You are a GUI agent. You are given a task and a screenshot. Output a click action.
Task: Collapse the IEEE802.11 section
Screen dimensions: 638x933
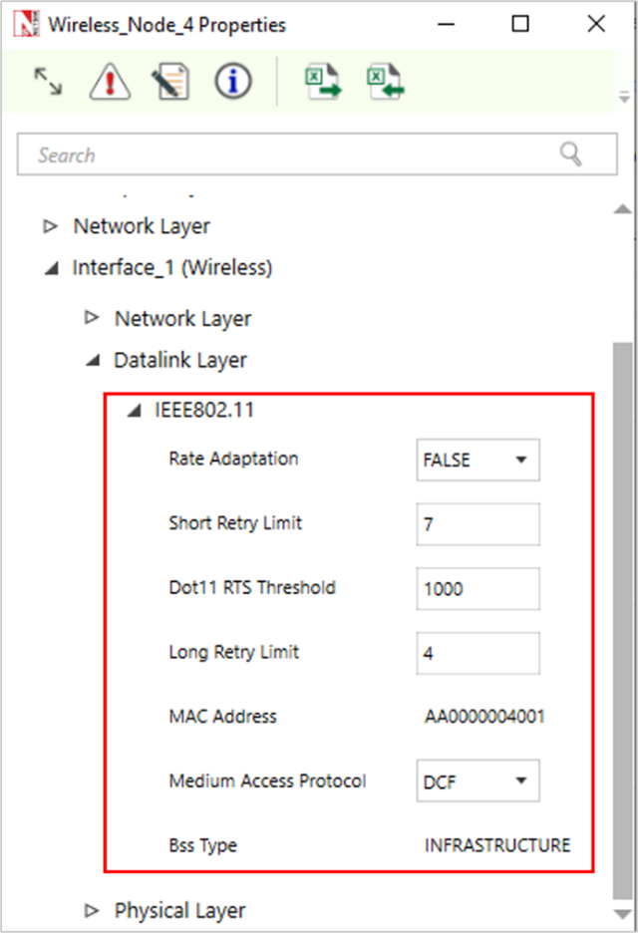[x=135, y=410]
